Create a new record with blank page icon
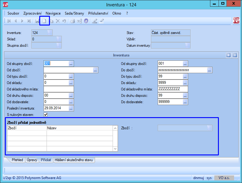This screenshot has width=242, height=183. point(44,21)
